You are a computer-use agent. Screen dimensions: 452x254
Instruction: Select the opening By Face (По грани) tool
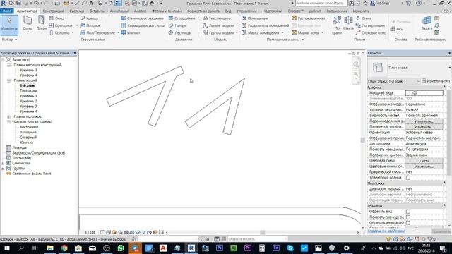(x=337, y=25)
